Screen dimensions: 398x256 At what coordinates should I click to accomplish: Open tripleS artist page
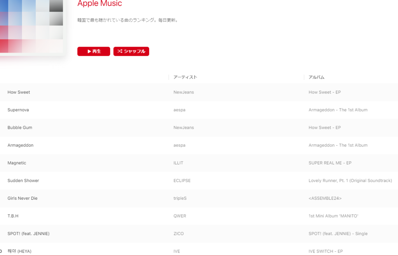(180, 198)
